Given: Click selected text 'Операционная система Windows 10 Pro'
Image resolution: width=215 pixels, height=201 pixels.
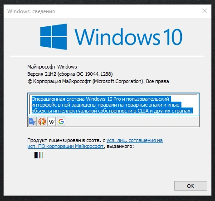Looking at the screenshot, I should click(76, 99).
